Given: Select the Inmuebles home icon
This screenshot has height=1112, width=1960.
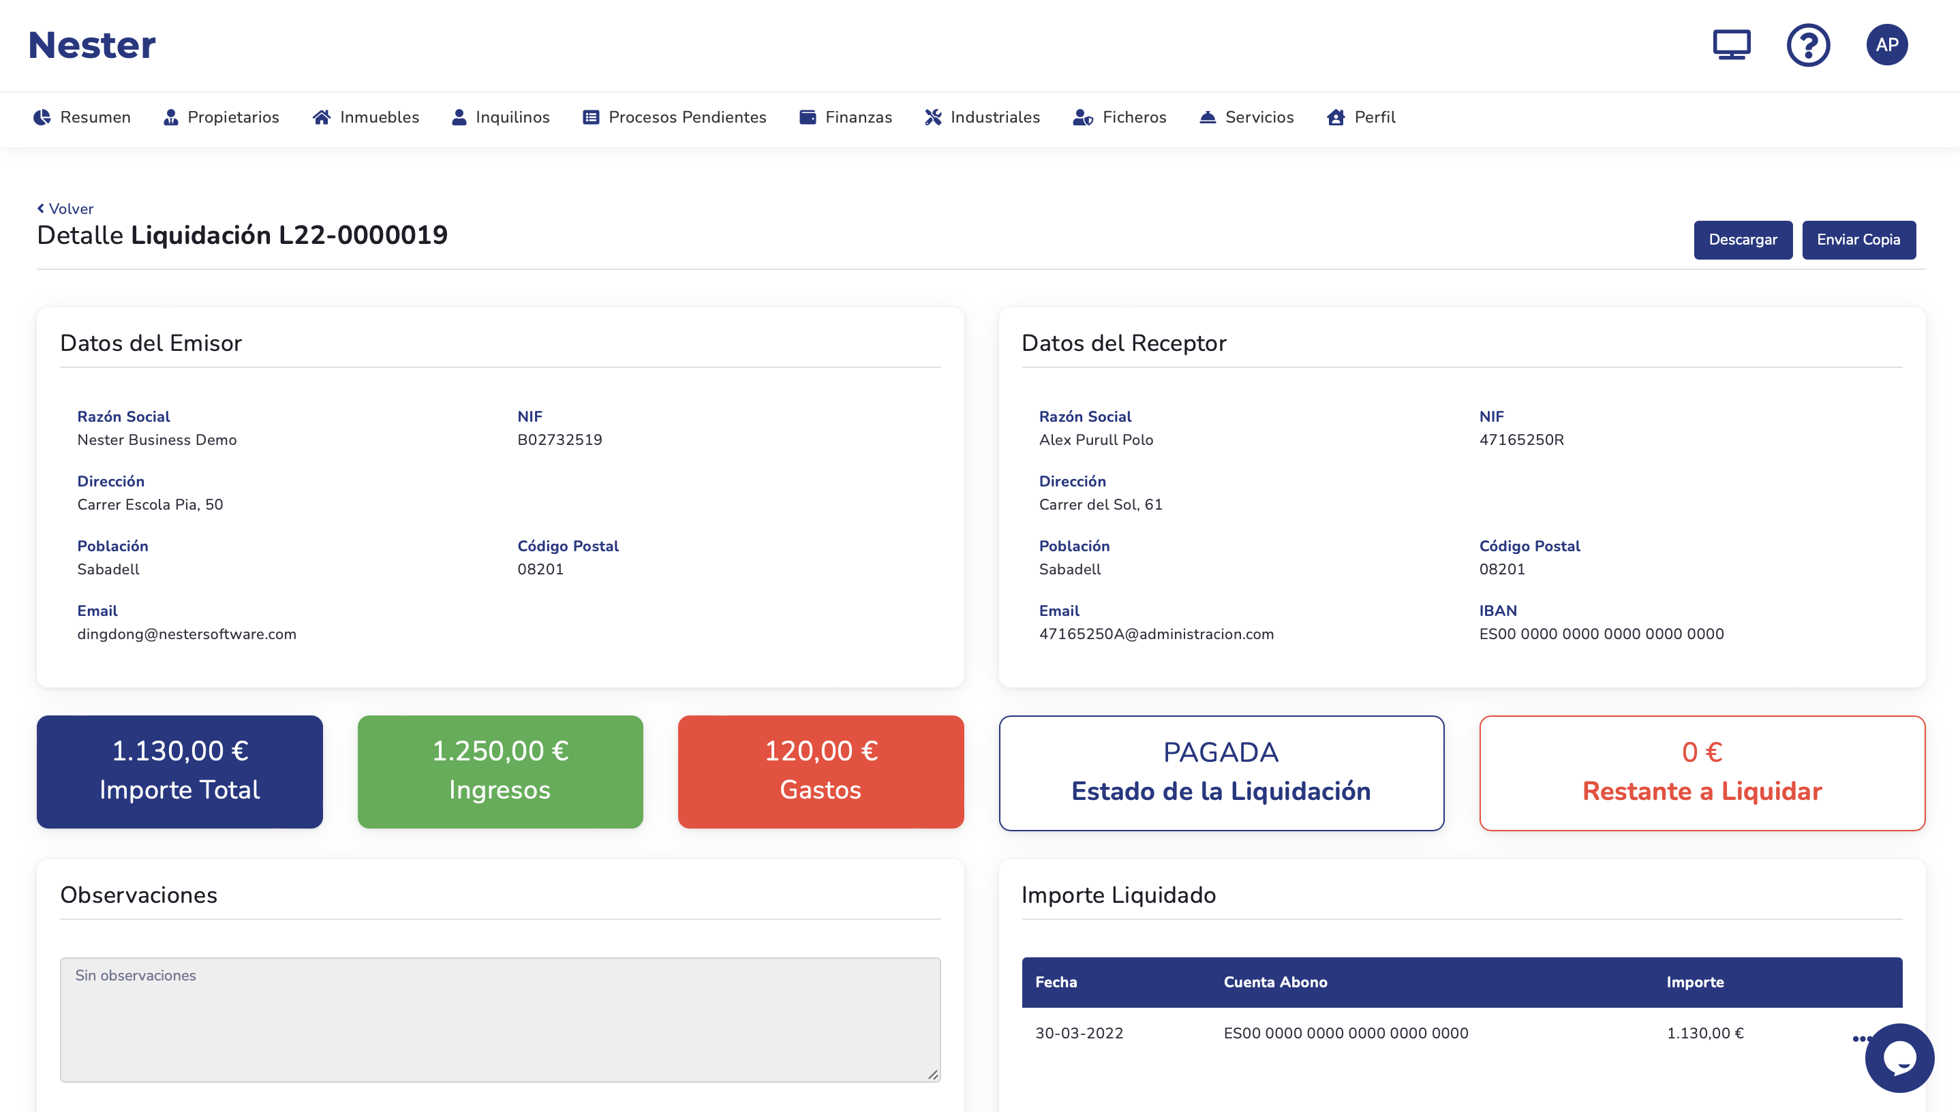Looking at the screenshot, I should pos(322,117).
